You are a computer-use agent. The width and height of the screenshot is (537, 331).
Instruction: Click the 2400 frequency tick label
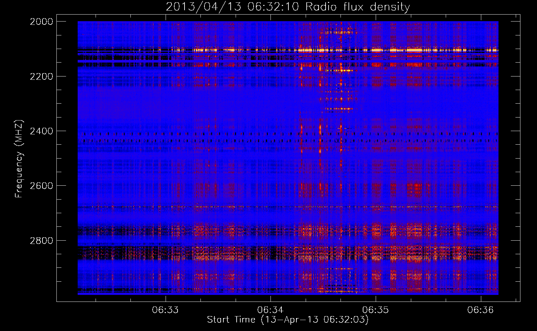[x=41, y=131]
